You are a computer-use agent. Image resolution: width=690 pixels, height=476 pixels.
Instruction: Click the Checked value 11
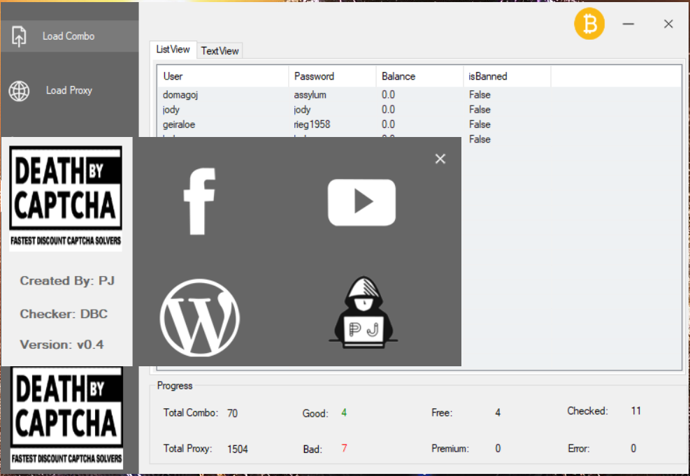[x=636, y=411]
